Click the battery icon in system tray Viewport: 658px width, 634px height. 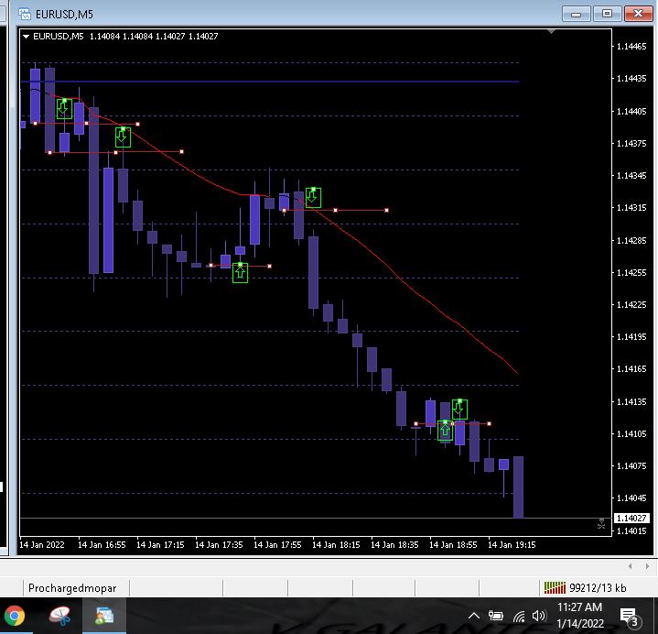pos(496,616)
